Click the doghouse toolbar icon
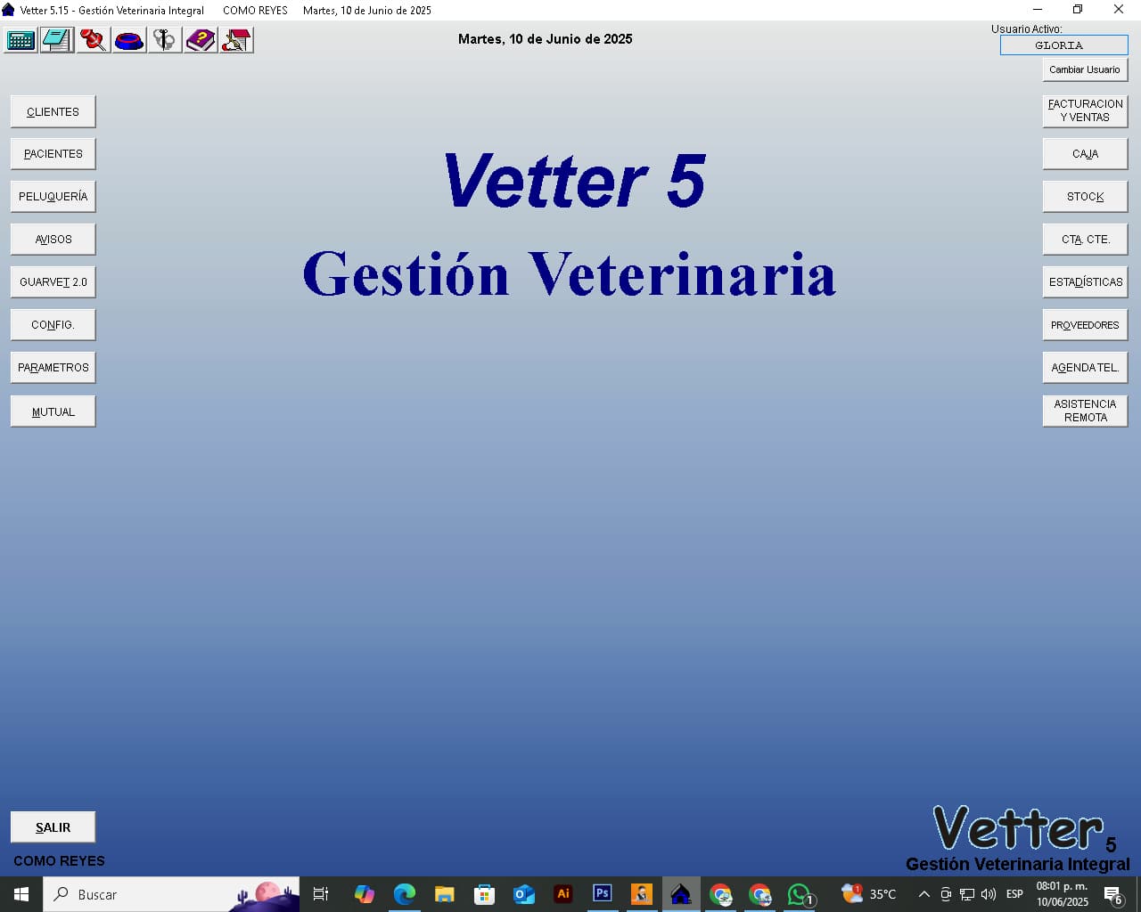Screen dimensions: 1141x912 237,40
